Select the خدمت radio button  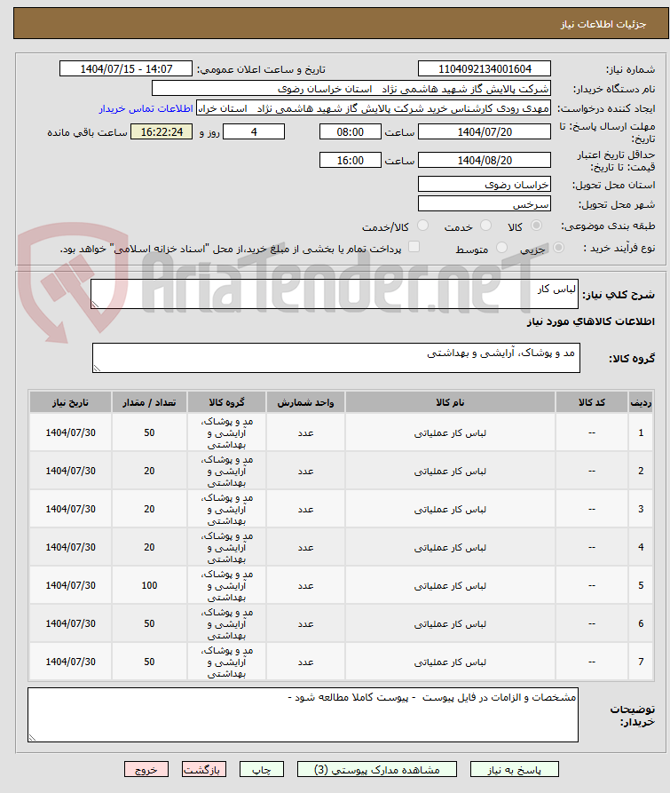point(485,226)
